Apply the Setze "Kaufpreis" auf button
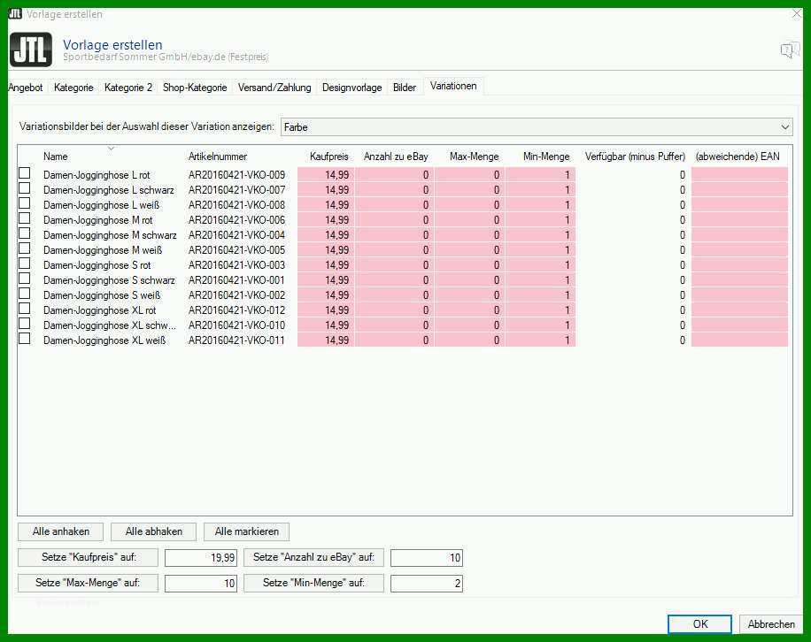The image size is (811, 642). 89,557
